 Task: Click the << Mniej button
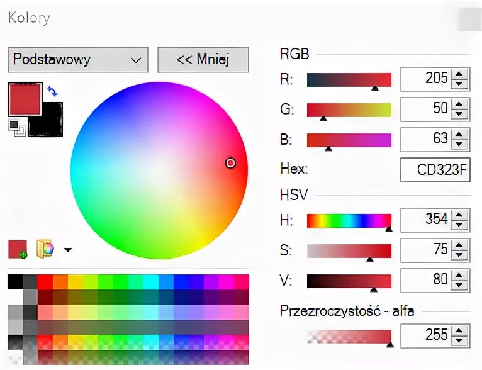pyautogui.click(x=203, y=60)
